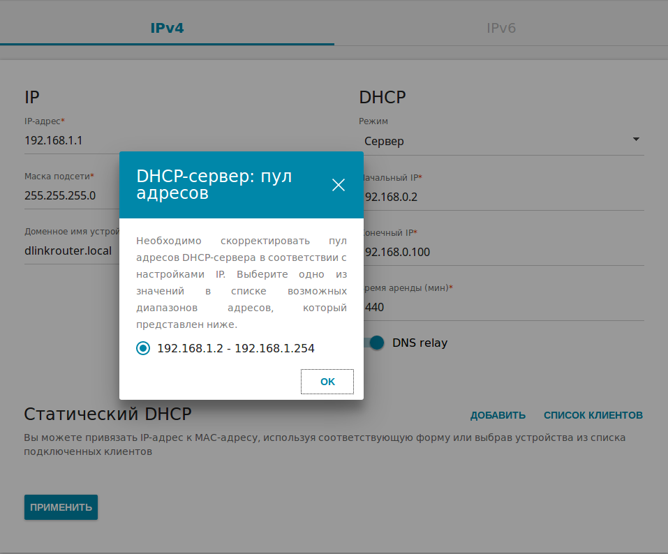Click the DNS relay label text
The image size is (668, 554).
pos(420,343)
